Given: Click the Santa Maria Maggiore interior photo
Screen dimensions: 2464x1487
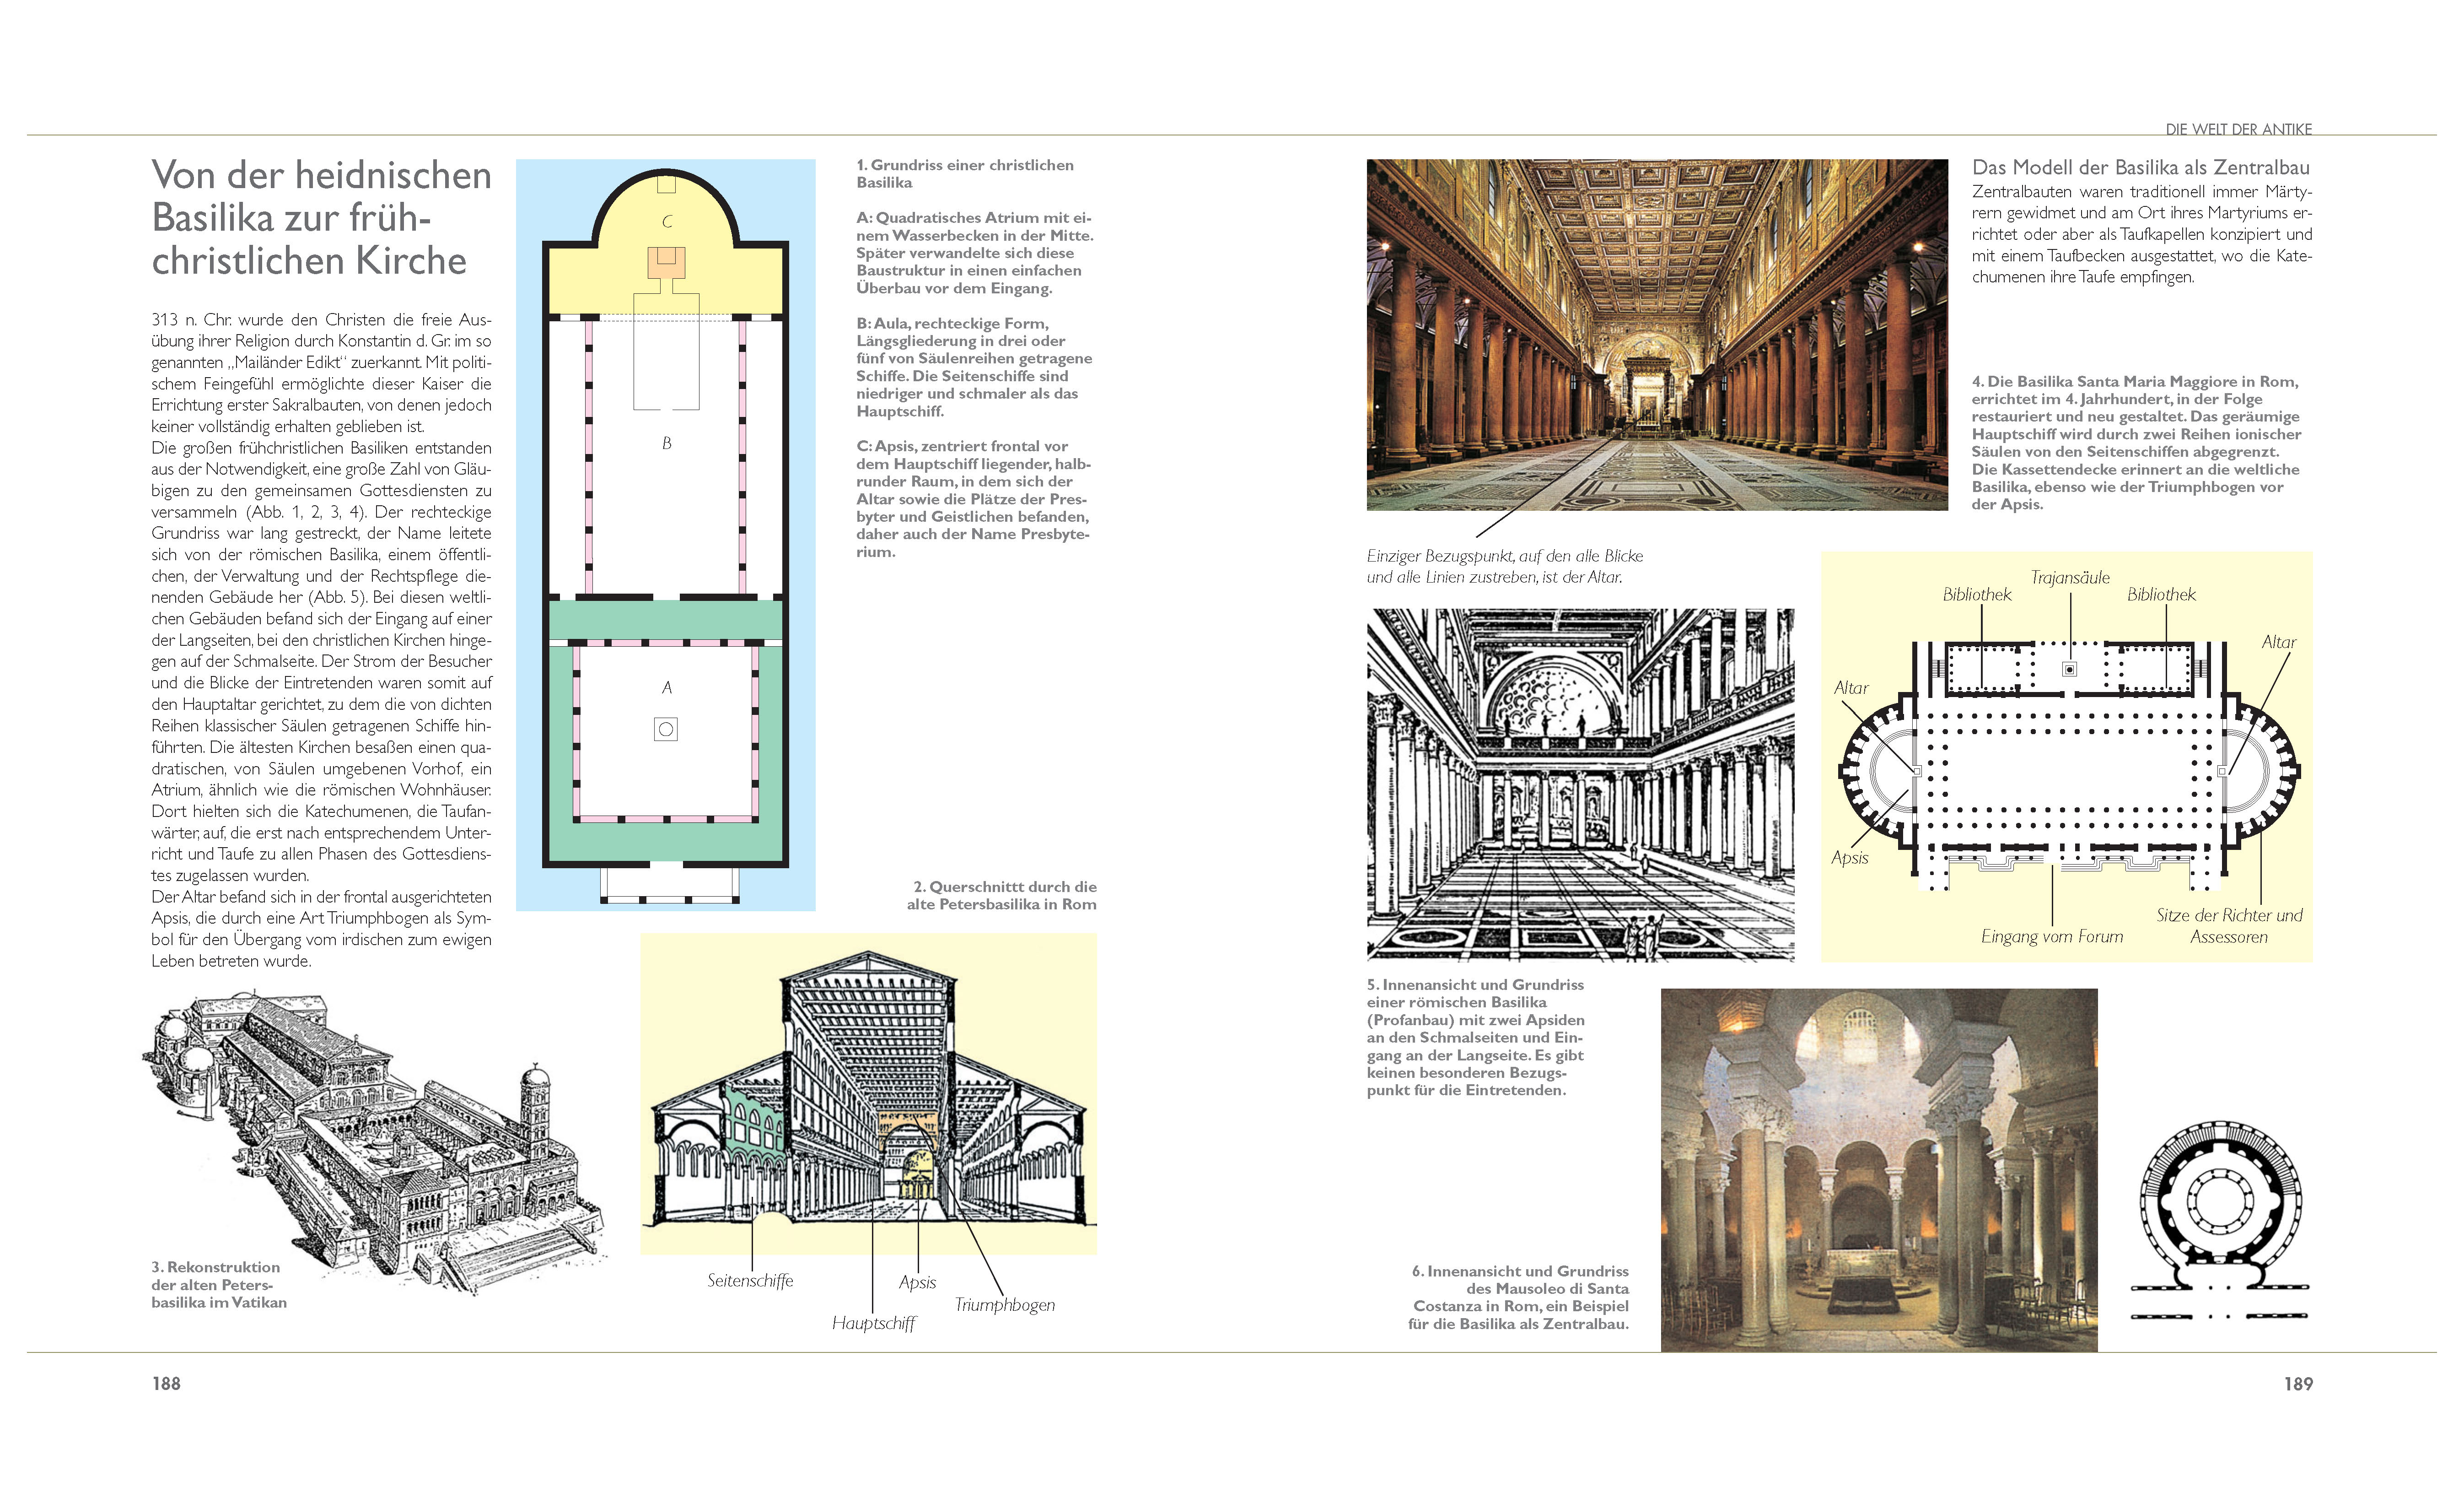Looking at the screenshot, I should (1657, 334).
